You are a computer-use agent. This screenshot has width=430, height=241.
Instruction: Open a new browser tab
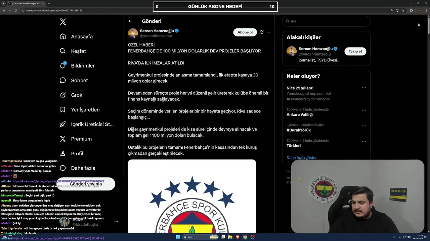(49, 3)
